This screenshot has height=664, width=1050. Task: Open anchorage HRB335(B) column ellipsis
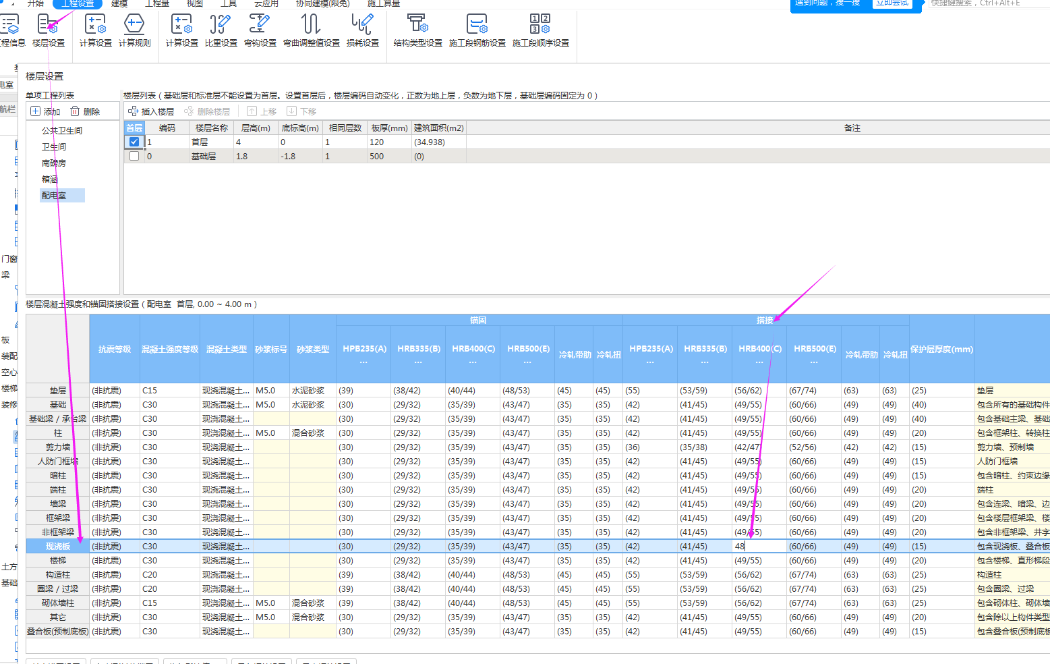point(419,362)
